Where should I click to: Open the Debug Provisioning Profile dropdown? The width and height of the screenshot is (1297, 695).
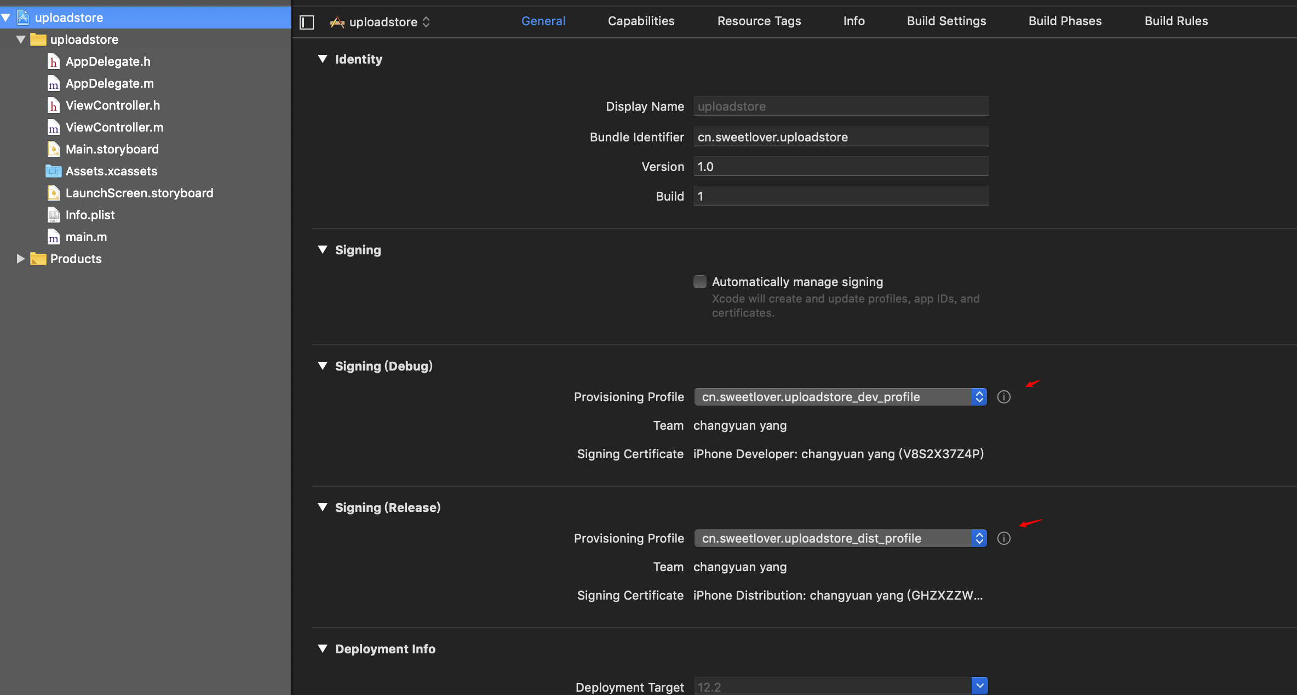tap(840, 397)
